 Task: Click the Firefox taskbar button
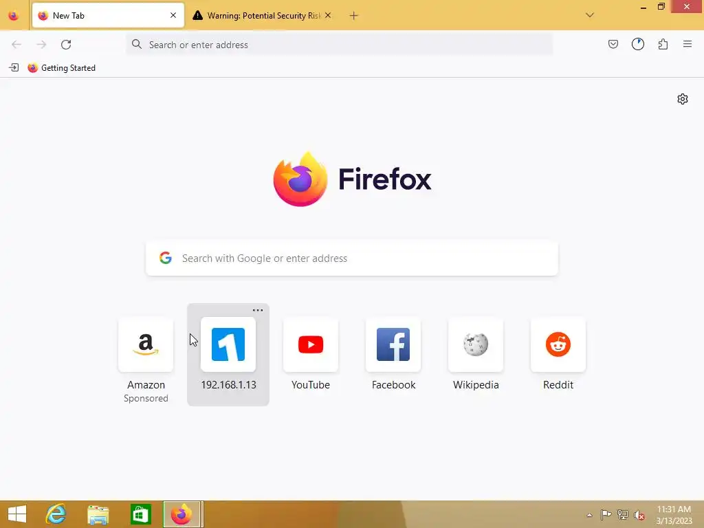coord(183,514)
